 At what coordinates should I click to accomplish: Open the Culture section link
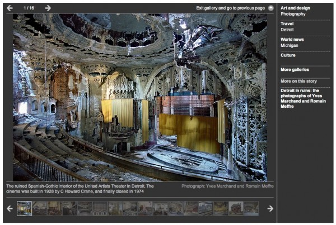(288, 55)
